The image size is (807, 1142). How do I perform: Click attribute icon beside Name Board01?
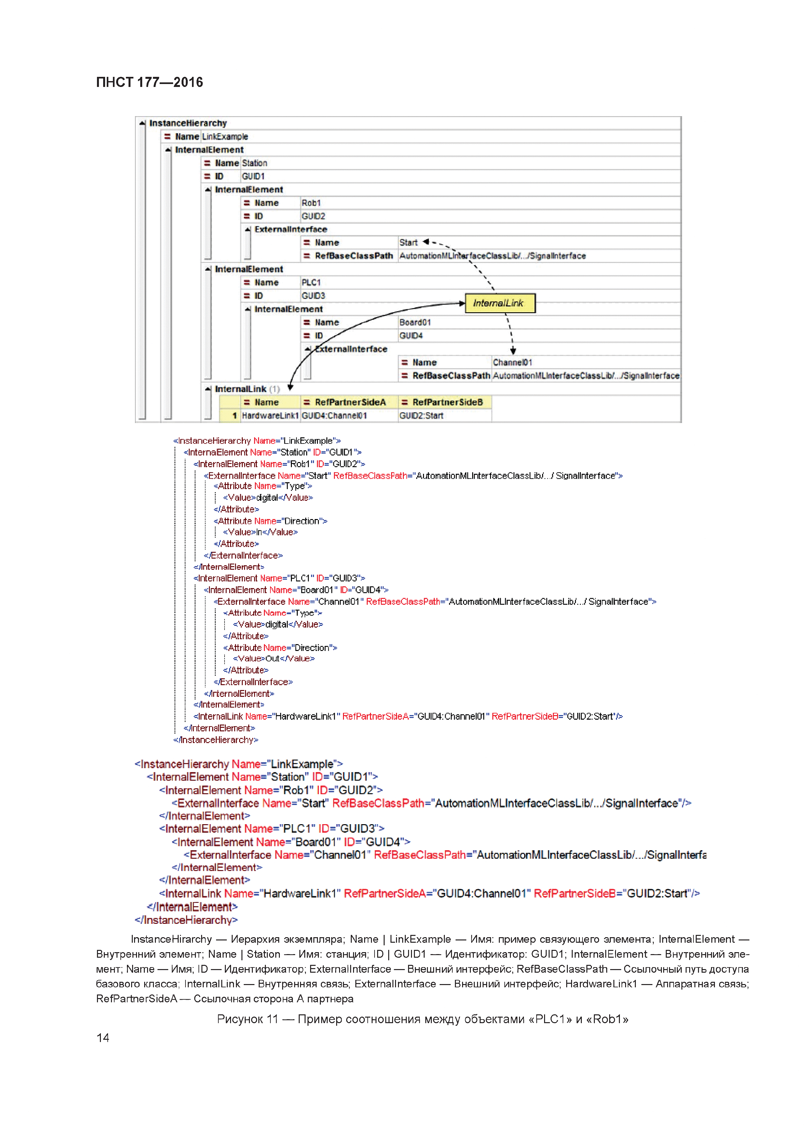(307, 322)
